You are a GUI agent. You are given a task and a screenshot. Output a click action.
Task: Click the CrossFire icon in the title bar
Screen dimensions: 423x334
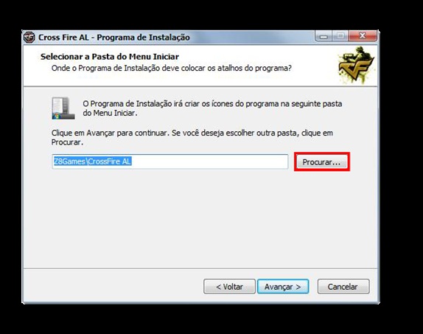click(x=29, y=38)
